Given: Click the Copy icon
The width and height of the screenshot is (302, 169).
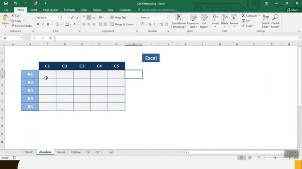Looking at the screenshot, I should pyautogui.click(x=13, y=21).
